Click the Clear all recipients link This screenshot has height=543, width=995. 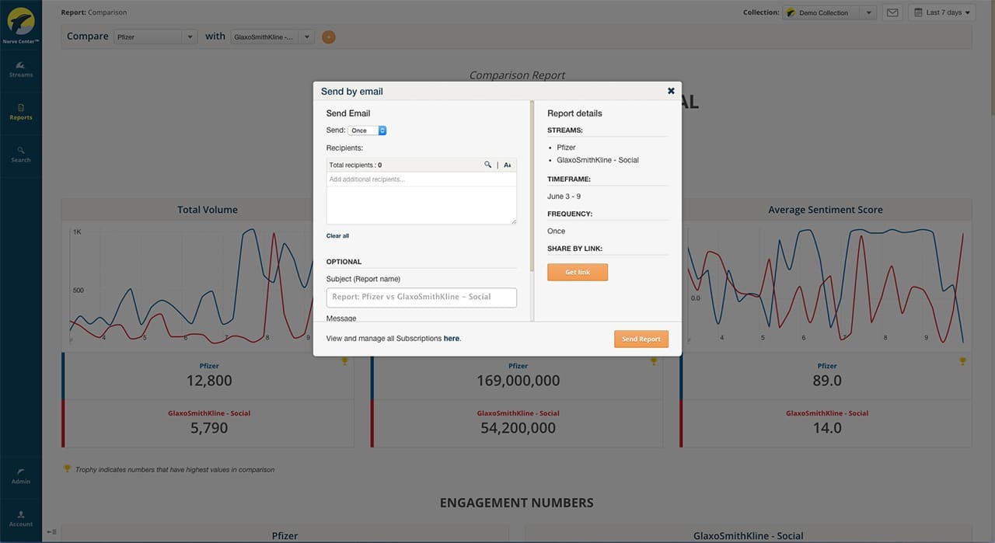click(x=337, y=235)
